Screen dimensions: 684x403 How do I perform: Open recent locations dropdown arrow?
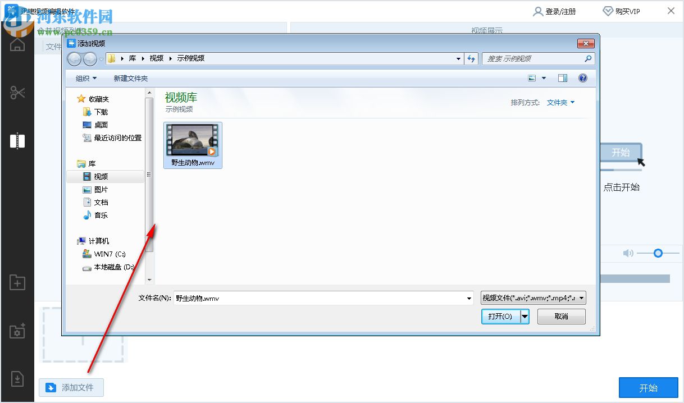[x=101, y=58]
